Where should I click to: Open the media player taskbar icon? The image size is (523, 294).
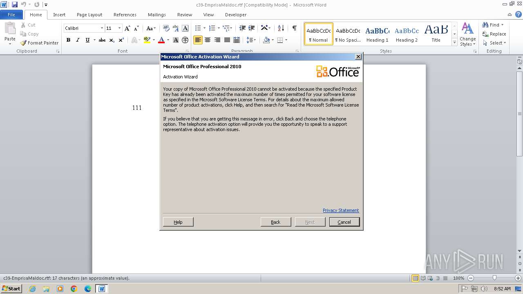click(60, 289)
